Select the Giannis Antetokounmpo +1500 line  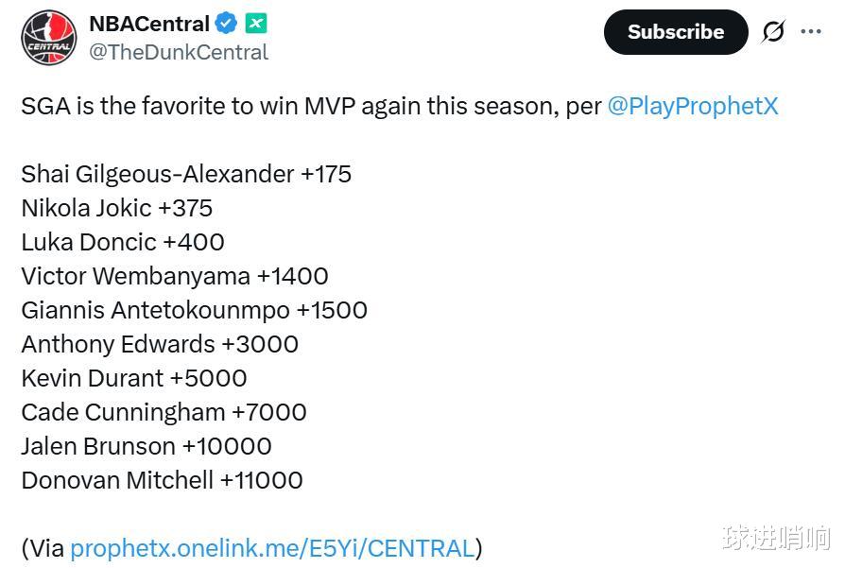[194, 310]
